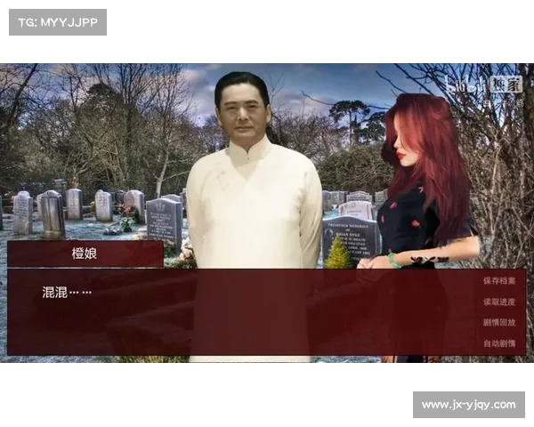Click the bilibili logo in the corner
Screen dimensions: 534x427
pos(463,85)
